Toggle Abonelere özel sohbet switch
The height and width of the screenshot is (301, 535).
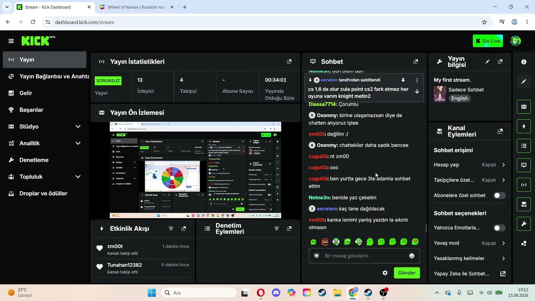point(499,195)
